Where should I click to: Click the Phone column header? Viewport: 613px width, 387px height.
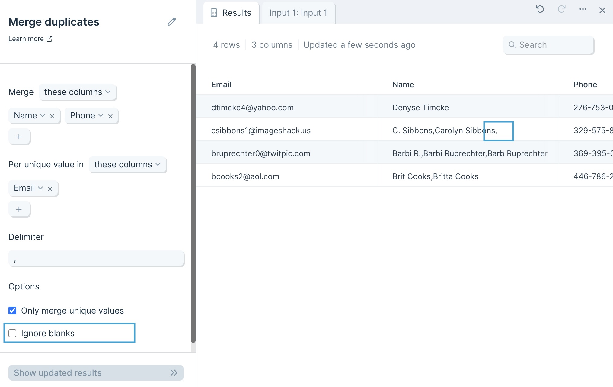pyautogui.click(x=585, y=85)
